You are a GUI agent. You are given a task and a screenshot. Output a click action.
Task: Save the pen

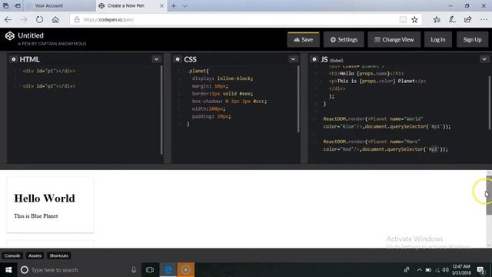303,39
